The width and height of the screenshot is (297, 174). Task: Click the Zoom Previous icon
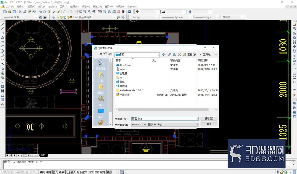(94, 12)
